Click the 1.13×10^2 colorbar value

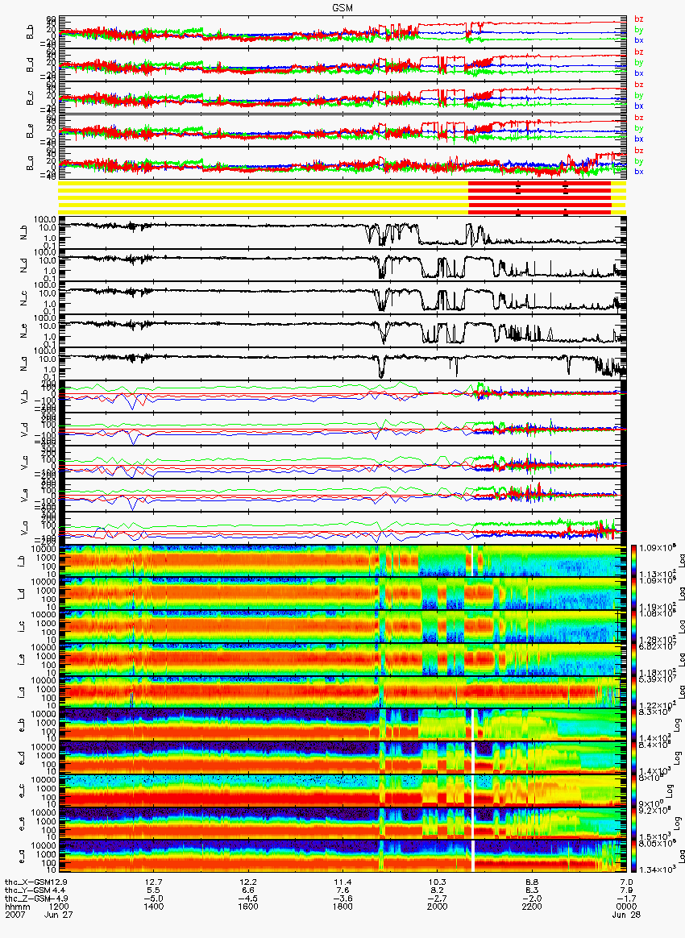tap(656, 575)
